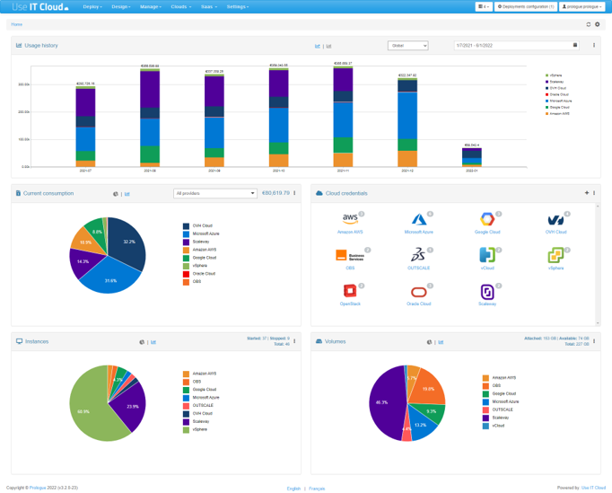Open the Deploy menu
The width and height of the screenshot is (612, 493).
click(x=92, y=6)
